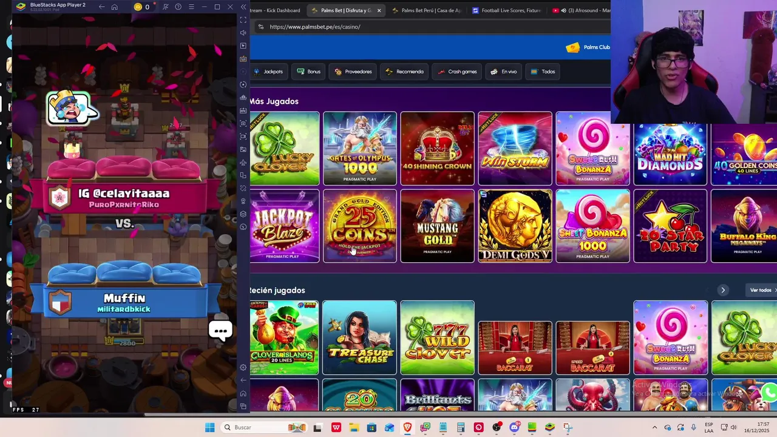Collapse BlueStacks sidebar with double arrow
Image resolution: width=777 pixels, height=437 pixels.
pyautogui.click(x=243, y=7)
